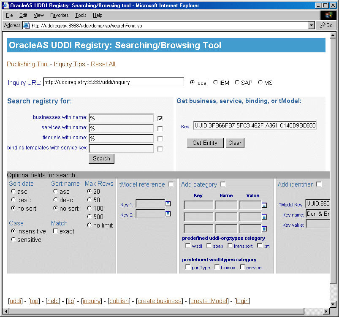Click the Go arrow button

(x=326, y=25)
